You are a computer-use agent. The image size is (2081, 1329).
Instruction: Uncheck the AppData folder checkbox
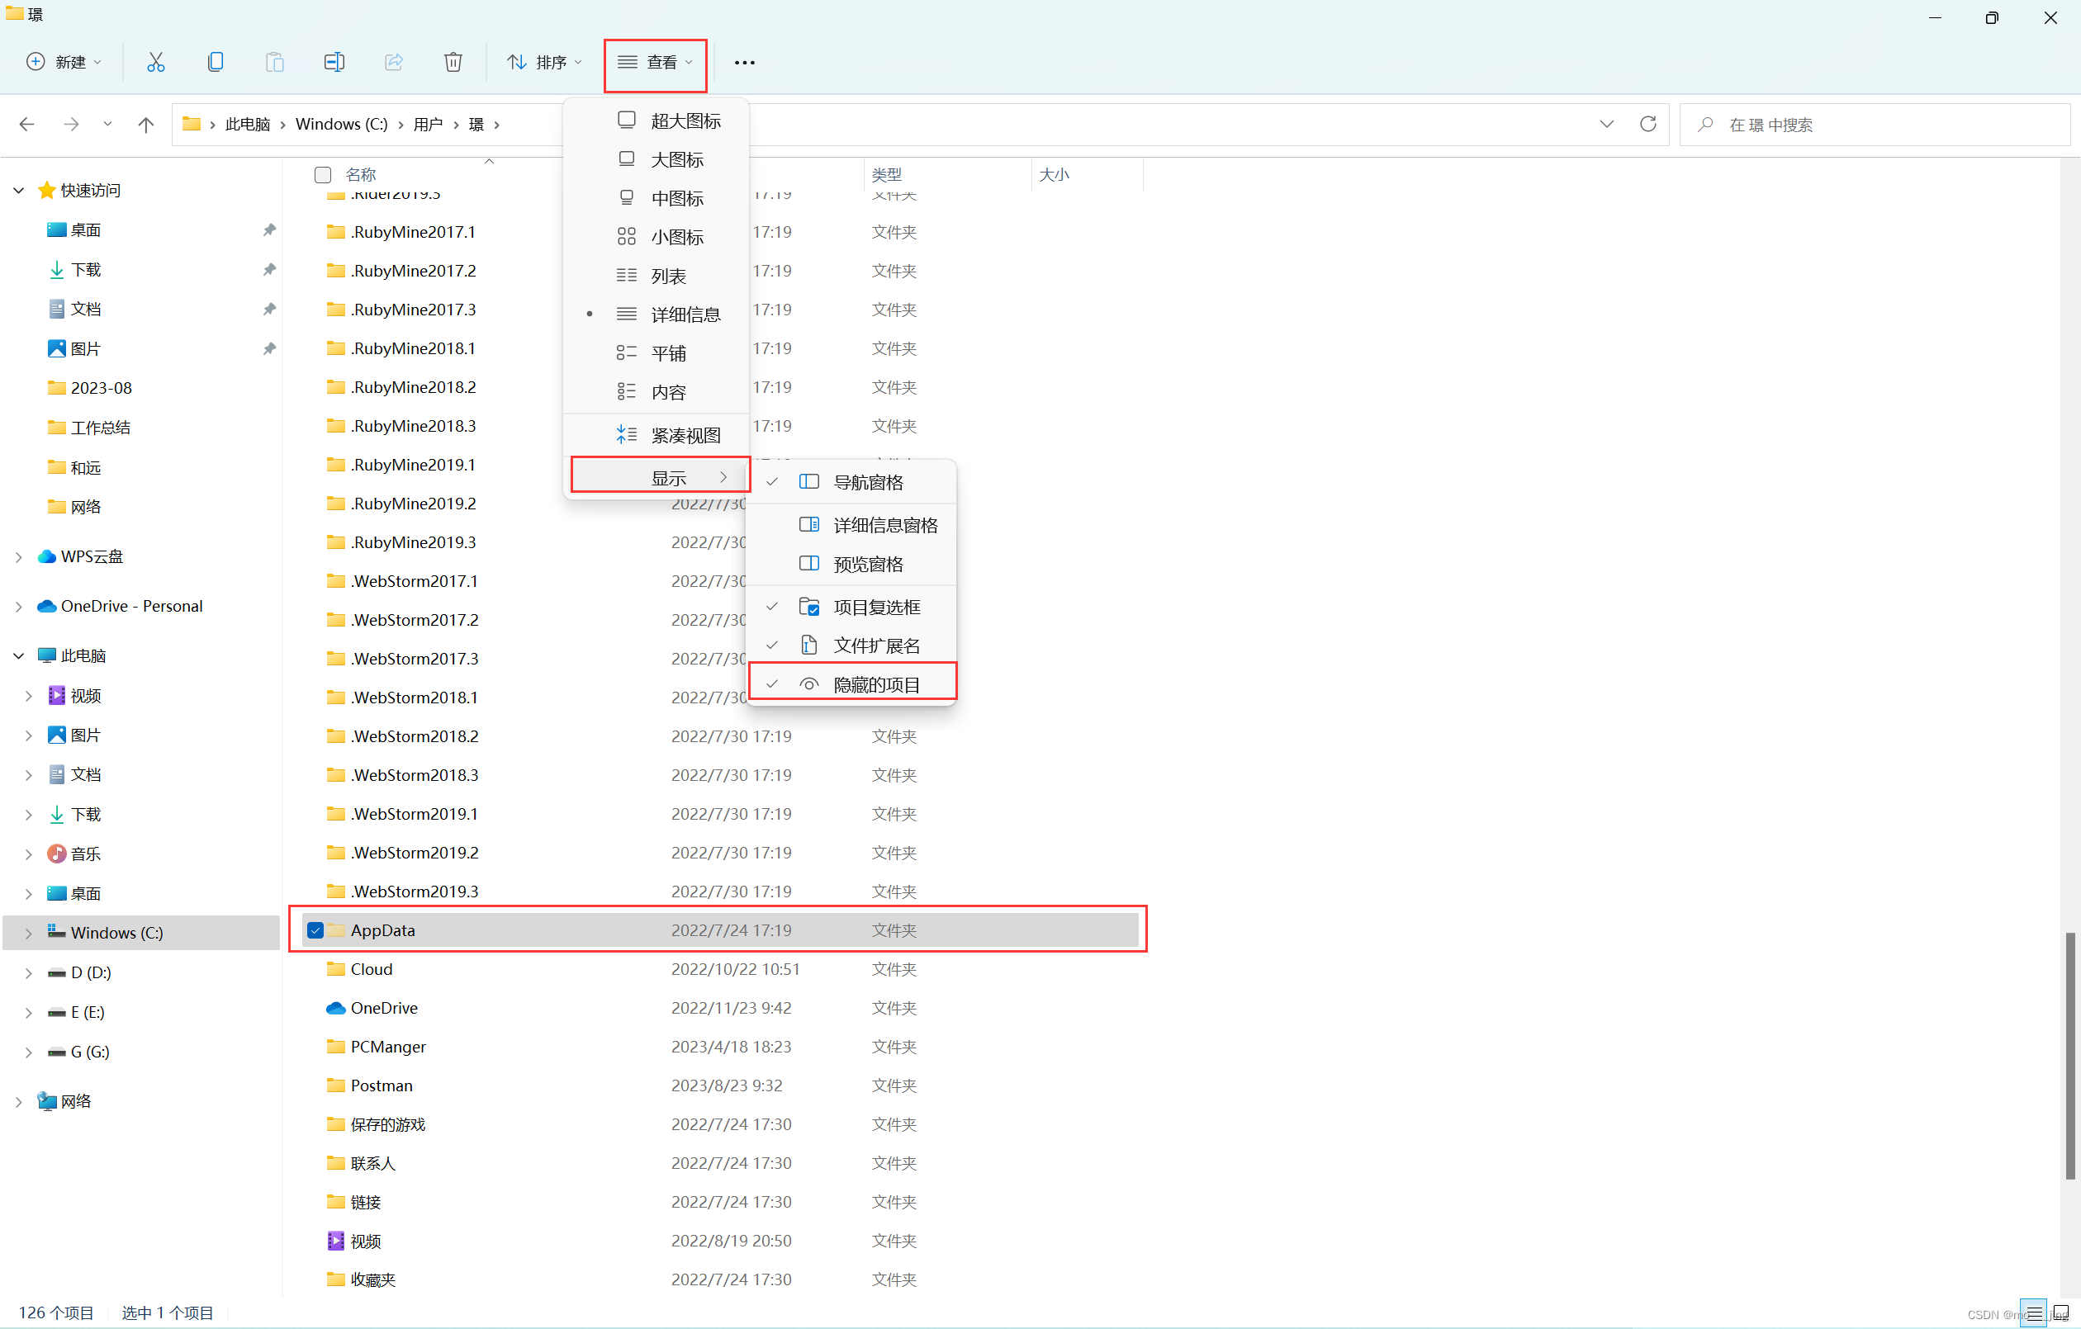(x=315, y=930)
